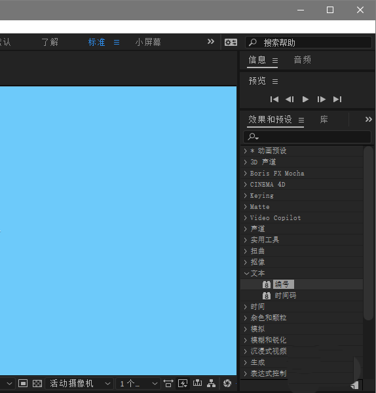Open the 活动摄像机 view dropdown
The height and width of the screenshot is (393, 376).
[x=78, y=383]
